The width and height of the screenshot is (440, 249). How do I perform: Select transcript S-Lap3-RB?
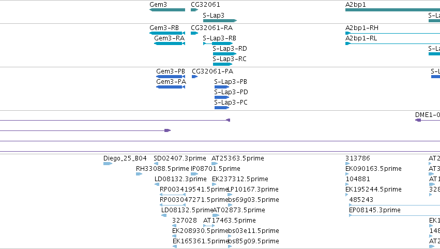pyautogui.click(x=218, y=43)
